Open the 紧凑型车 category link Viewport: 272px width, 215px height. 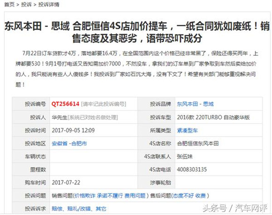pyautogui.click(x=187, y=131)
